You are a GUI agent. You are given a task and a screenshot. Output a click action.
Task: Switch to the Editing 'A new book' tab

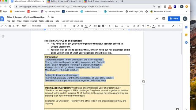pos(64,1)
